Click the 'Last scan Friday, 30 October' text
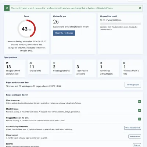The width and height of the screenshot is (147, 147). tap(19, 42)
